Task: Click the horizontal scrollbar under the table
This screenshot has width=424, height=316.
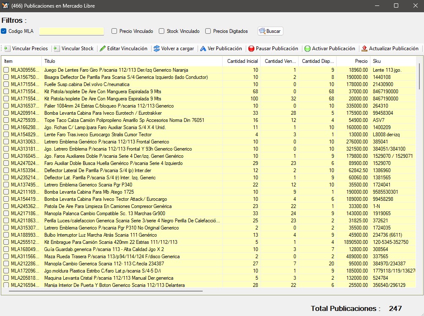Action: pos(106,291)
